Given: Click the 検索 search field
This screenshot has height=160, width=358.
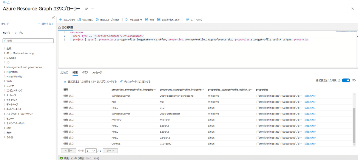Looking at the screenshot, I should pyautogui.click(x=28, y=40).
